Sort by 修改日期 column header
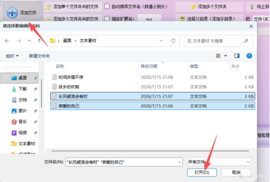 click(149, 66)
